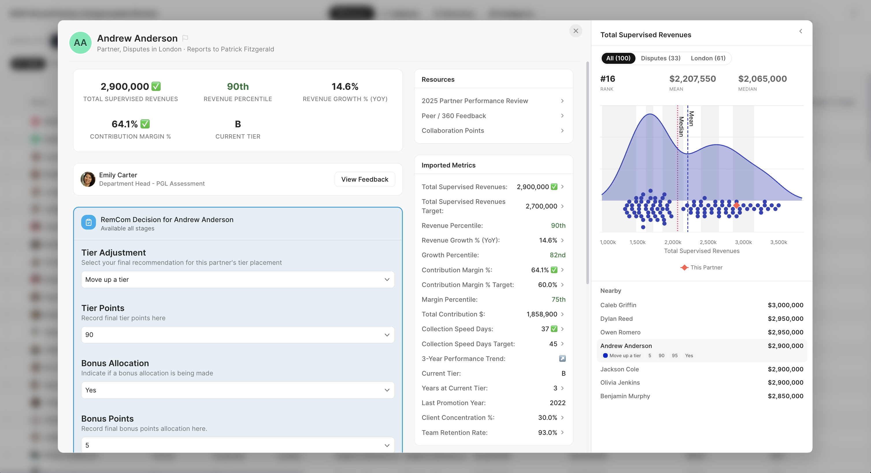
Task: Click the flag icon beside Andrew Anderson
Action: 185,38
